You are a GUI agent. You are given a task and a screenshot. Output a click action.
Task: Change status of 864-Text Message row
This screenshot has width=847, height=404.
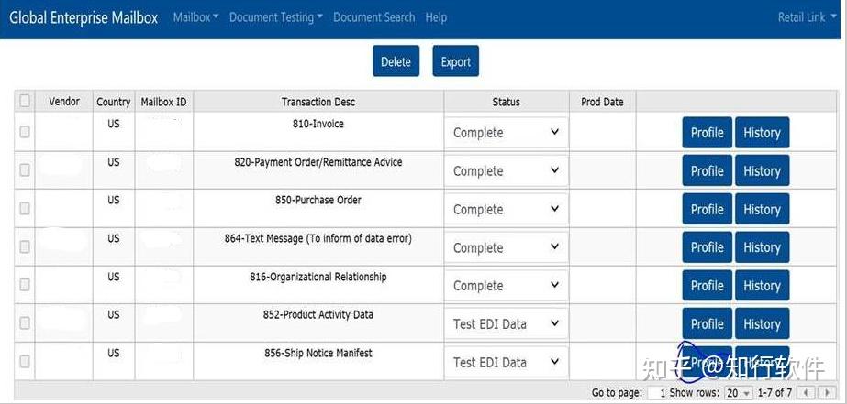pos(507,247)
